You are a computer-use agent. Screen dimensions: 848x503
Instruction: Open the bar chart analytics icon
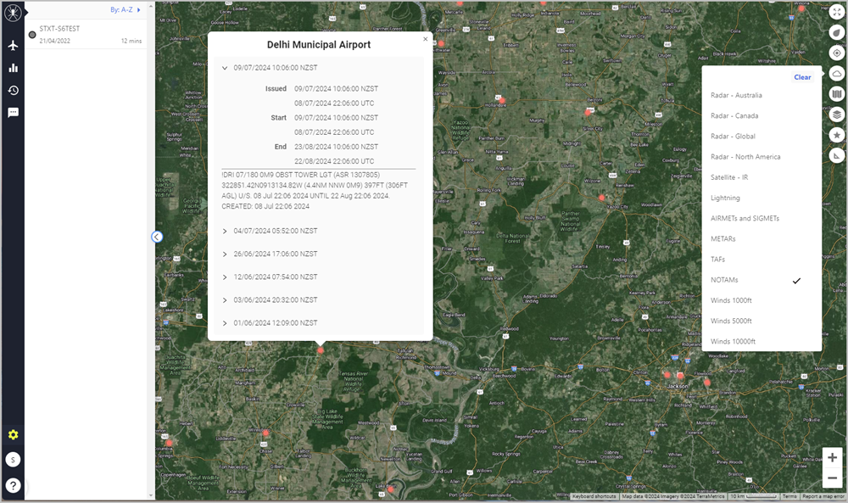coord(13,68)
